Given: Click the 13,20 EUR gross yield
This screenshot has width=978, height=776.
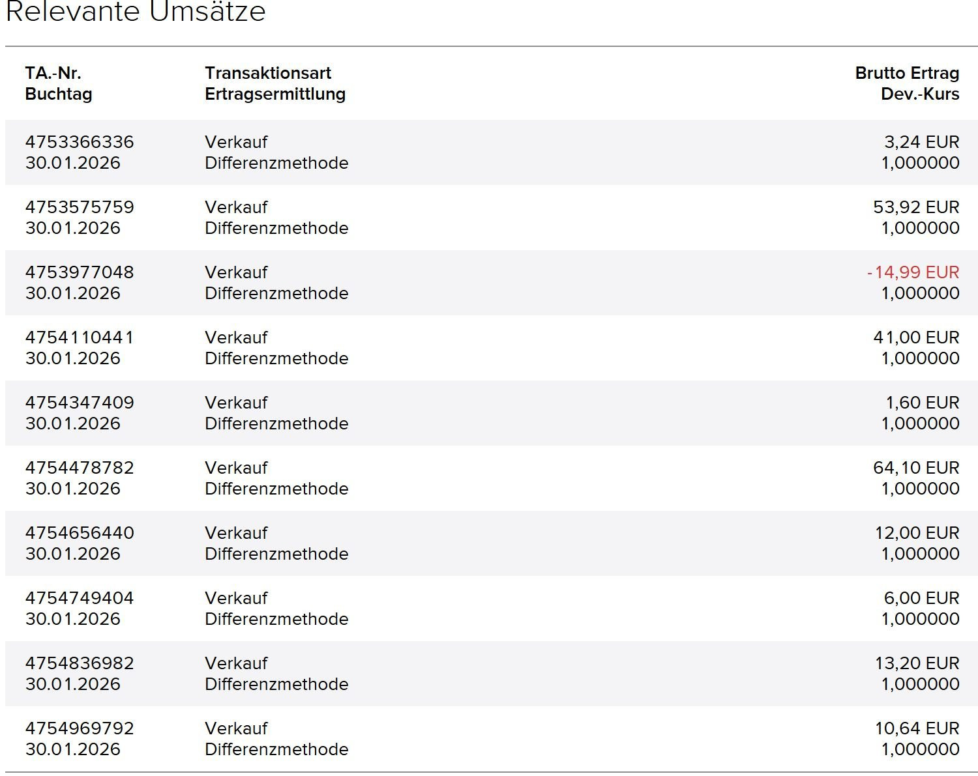Looking at the screenshot, I should point(917,663).
